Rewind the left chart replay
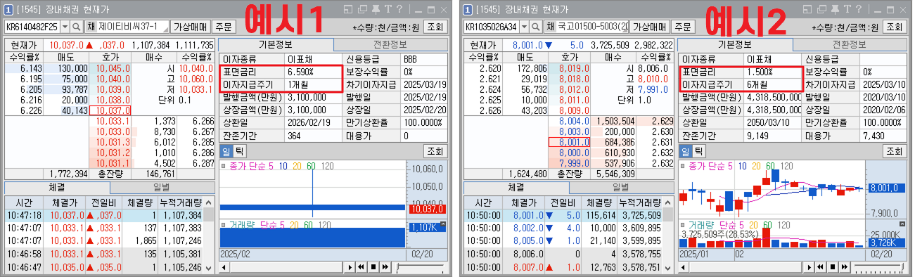This screenshot has width=915, height=277. point(361,267)
